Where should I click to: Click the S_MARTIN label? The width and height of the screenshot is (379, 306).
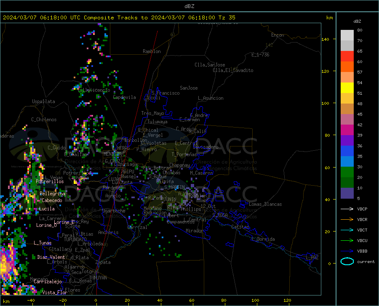(x=174, y=187)
